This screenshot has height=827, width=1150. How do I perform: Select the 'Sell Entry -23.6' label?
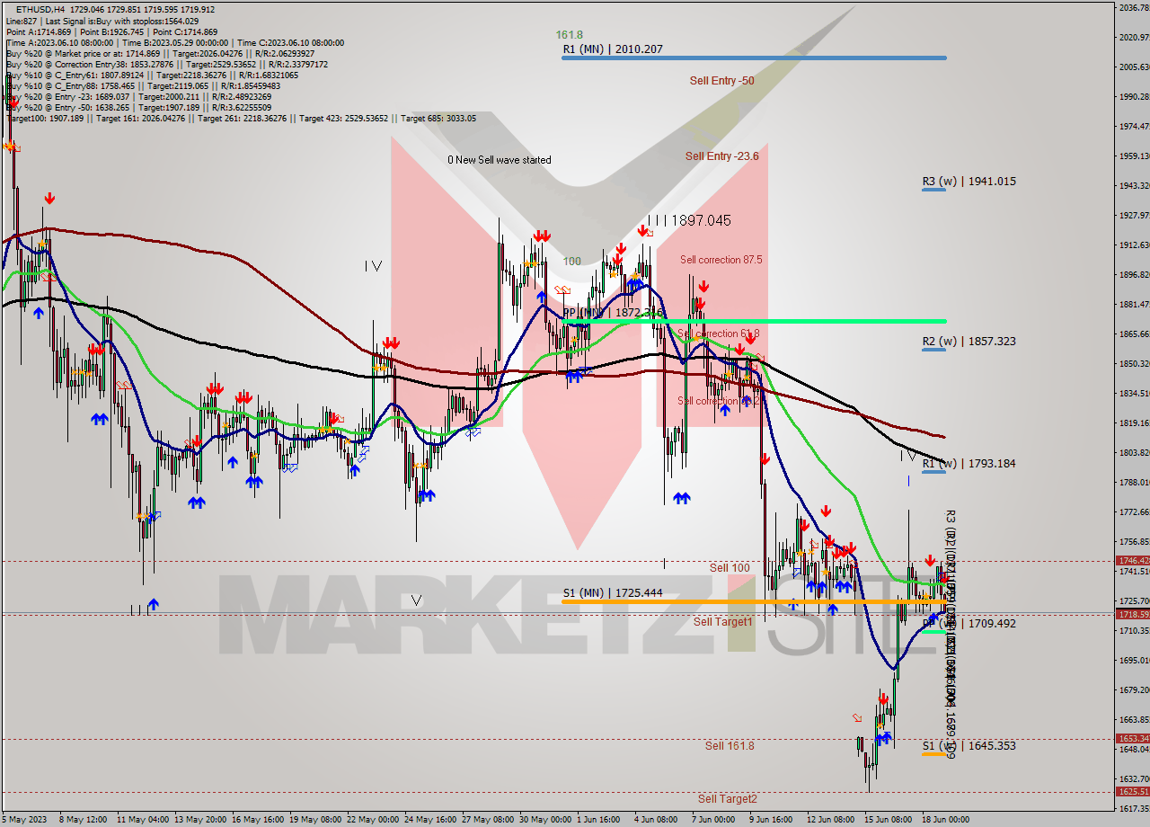tap(721, 156)
